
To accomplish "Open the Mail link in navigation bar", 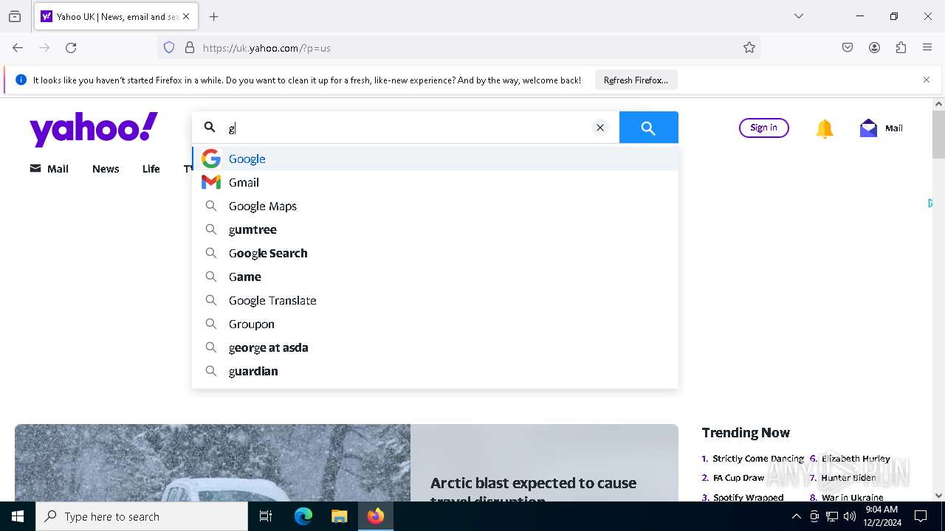I will tap(49, 169).
